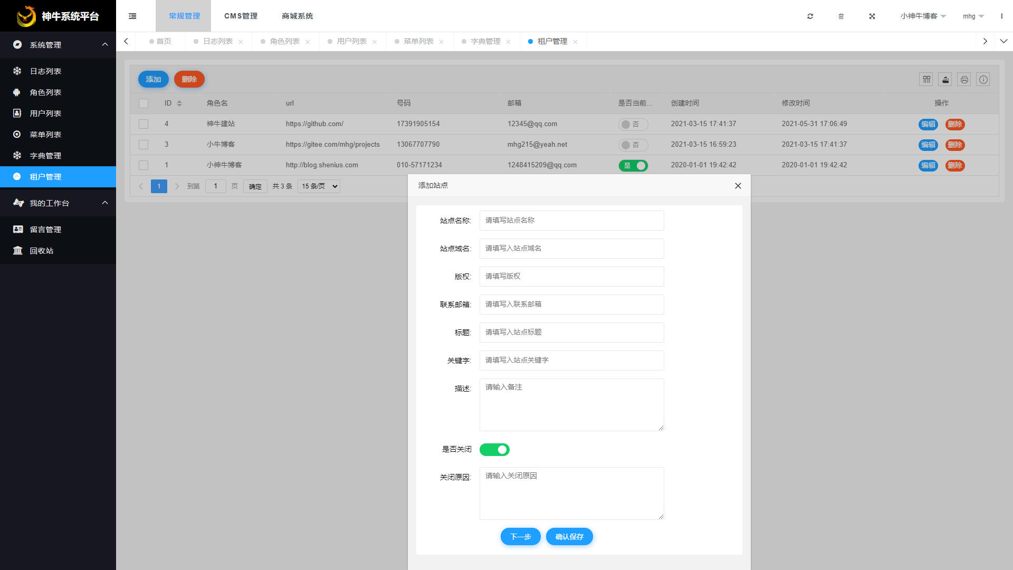Open the 15条/页 page size dropdown
Screen dimensions: 1013x570
[x=318, y=186]
